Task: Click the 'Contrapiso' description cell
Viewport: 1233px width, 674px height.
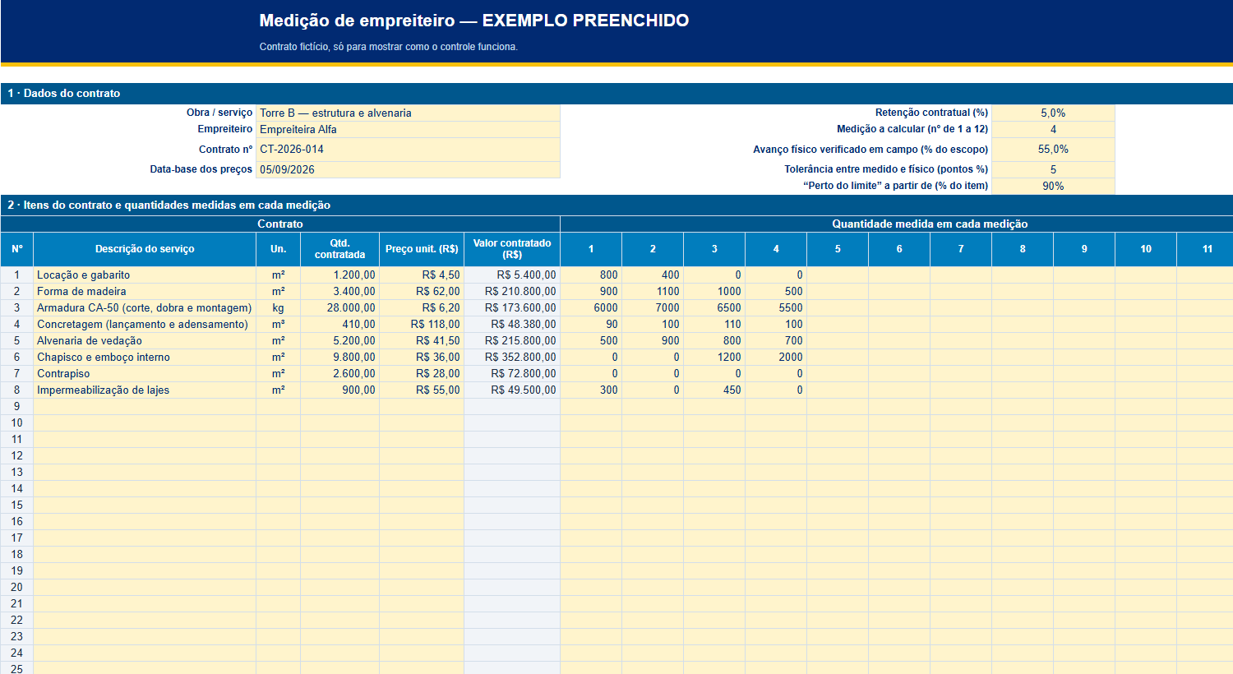Action: click(145, 373)
